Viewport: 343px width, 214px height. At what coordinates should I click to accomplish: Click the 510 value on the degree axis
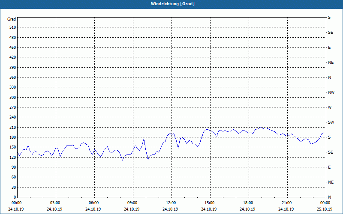(x=13, y=27)
